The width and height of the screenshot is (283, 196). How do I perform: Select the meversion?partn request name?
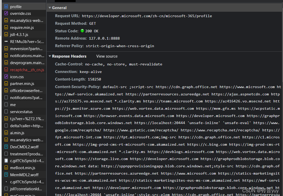26,48
